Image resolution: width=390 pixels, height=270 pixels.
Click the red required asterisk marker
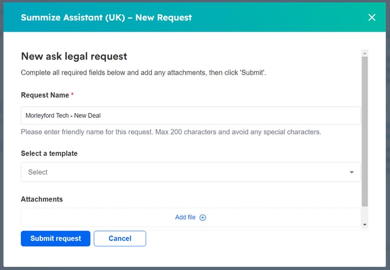(73, 95)
